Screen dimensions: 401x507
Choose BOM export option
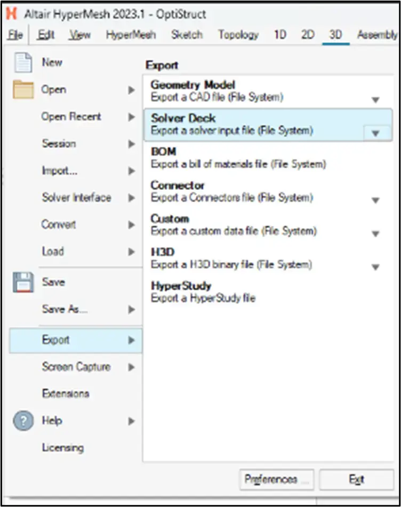268,158
